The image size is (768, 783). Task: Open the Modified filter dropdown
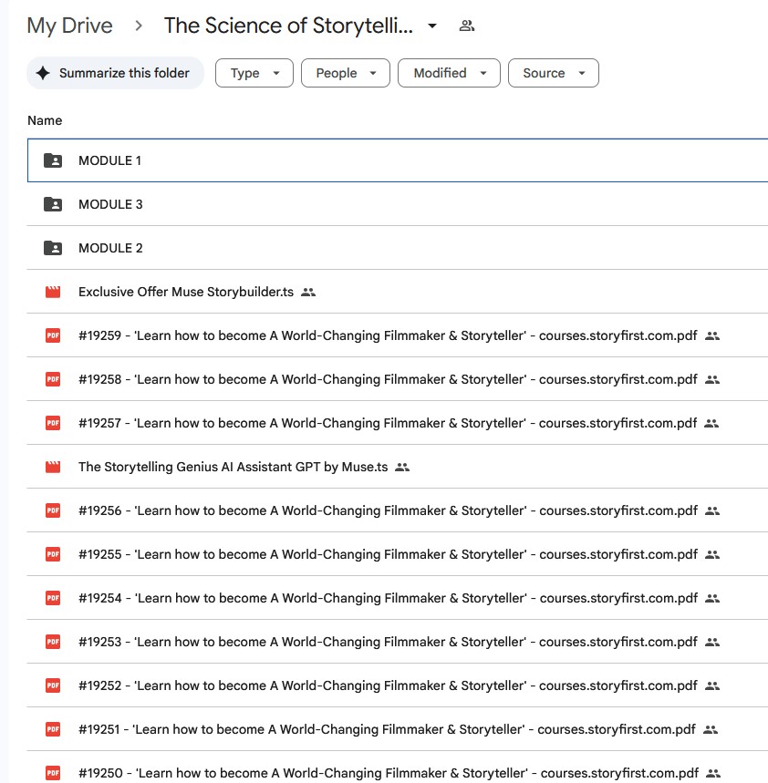449,73
